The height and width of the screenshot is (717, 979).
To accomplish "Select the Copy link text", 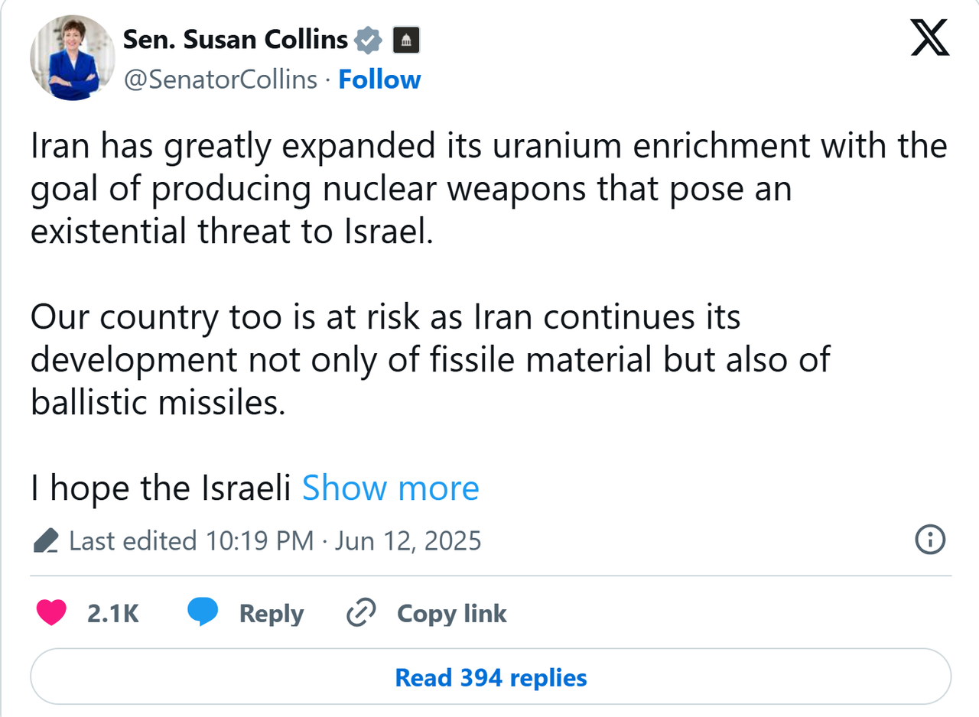I will point(451,613).
